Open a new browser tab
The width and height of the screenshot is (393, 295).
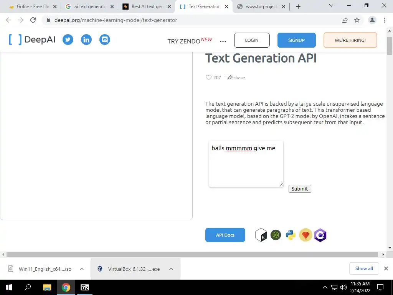coord(298,7)
